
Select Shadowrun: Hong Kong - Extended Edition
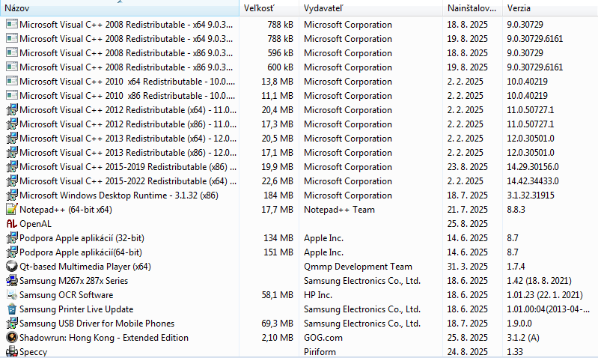coord(104,338)
